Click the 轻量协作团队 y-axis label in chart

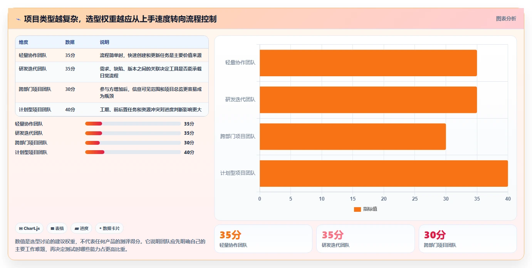pyautogui.click(x=240, y=62)
